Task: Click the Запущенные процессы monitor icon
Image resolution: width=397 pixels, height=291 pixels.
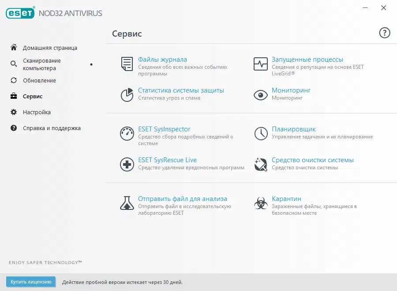Action: (261, 64)
